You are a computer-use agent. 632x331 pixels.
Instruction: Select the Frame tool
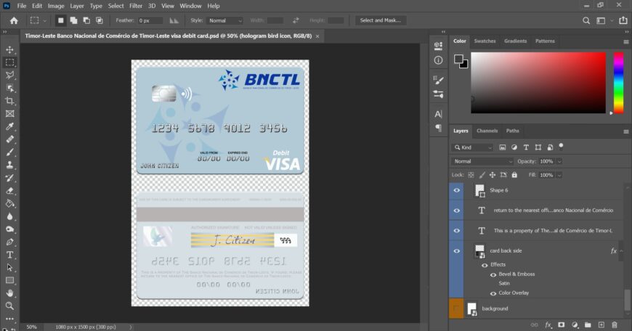[9, 114]
